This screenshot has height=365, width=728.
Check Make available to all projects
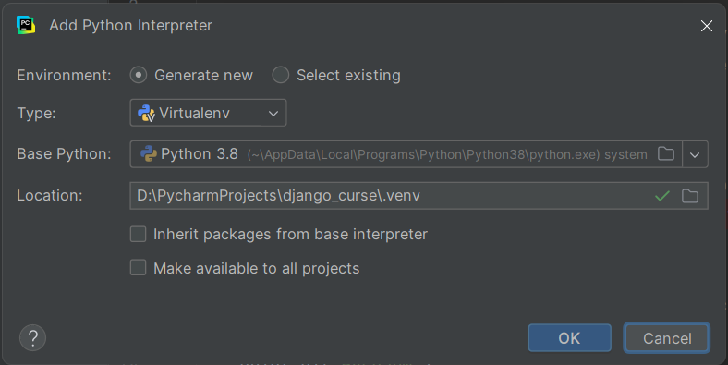click(x=138, y=268)
